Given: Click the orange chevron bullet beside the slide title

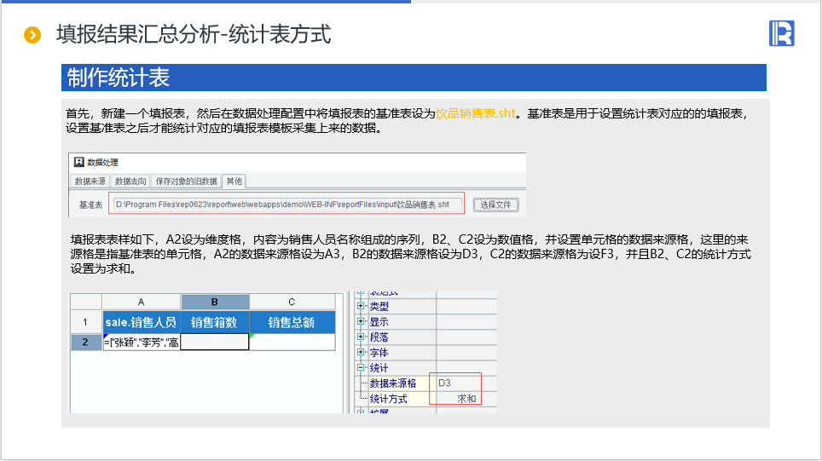Looking at the screenshot, I should click(x=32, y=35).
